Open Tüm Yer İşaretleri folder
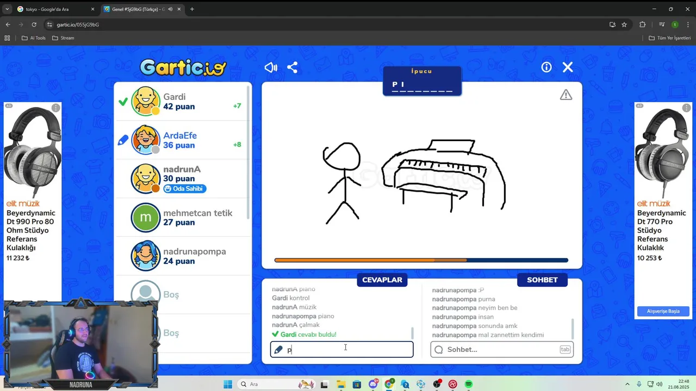Screen dimensions: 696x391 pyautogui.click(x=670, y=38)
